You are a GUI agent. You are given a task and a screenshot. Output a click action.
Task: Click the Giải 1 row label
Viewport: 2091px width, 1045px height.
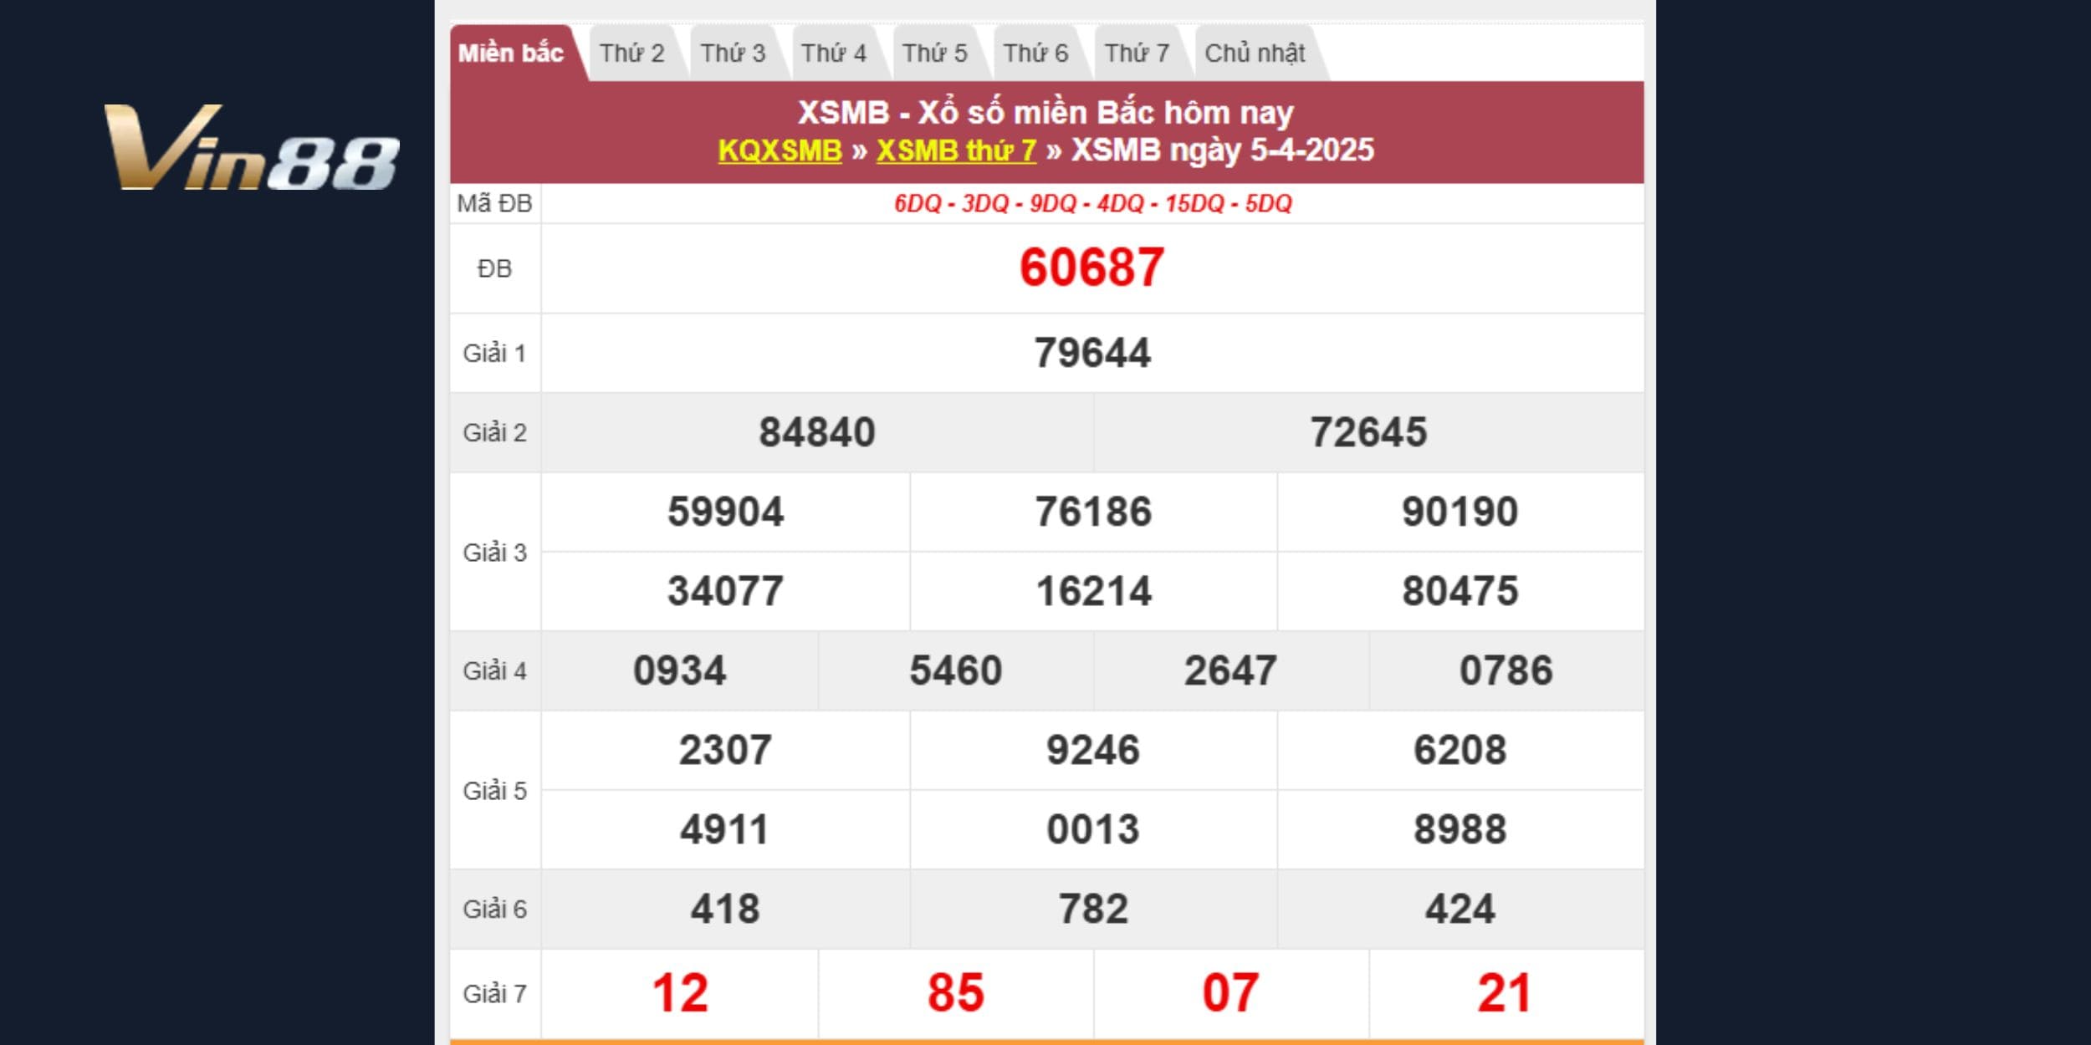point(494,353)
